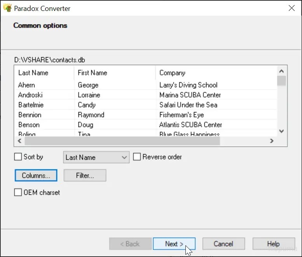
Task: Click the Company column header
Action: click(x=216, y=73)
